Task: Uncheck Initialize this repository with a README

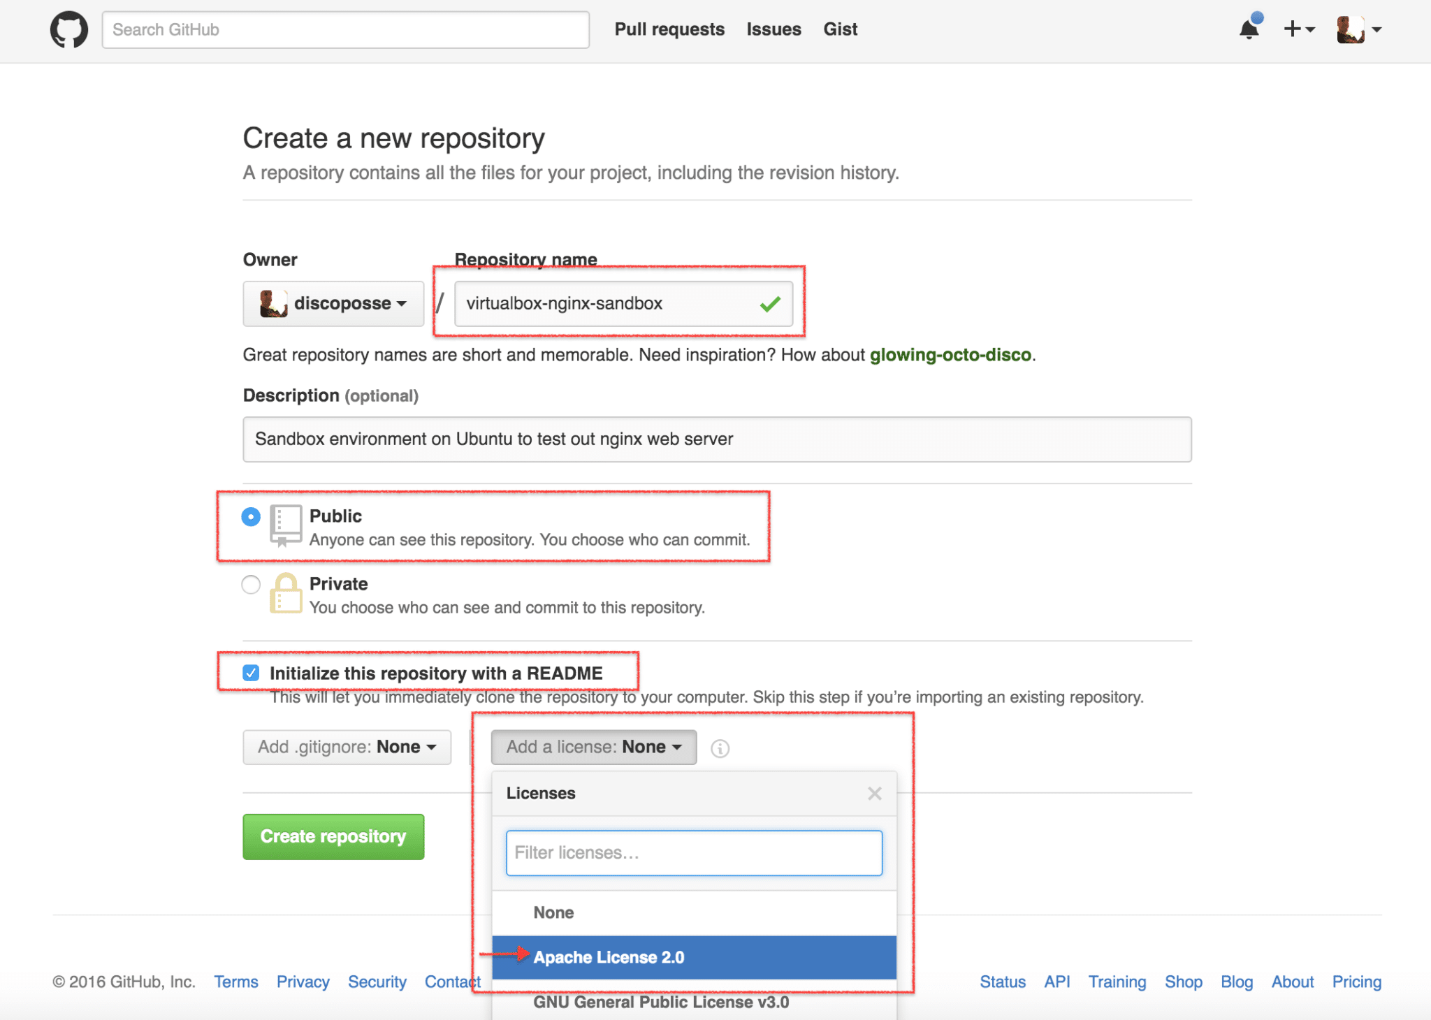Action: pos(251,673)
